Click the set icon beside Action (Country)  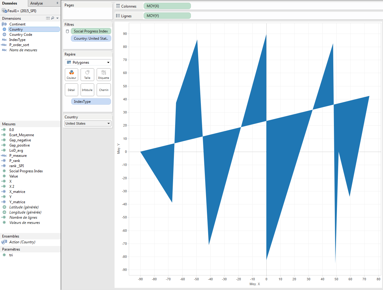point(5,242)
